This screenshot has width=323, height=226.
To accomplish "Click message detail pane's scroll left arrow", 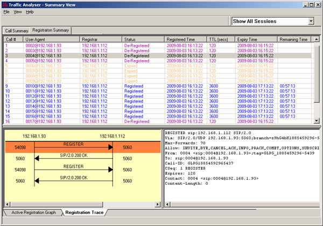I will click(x=167, y=204).
